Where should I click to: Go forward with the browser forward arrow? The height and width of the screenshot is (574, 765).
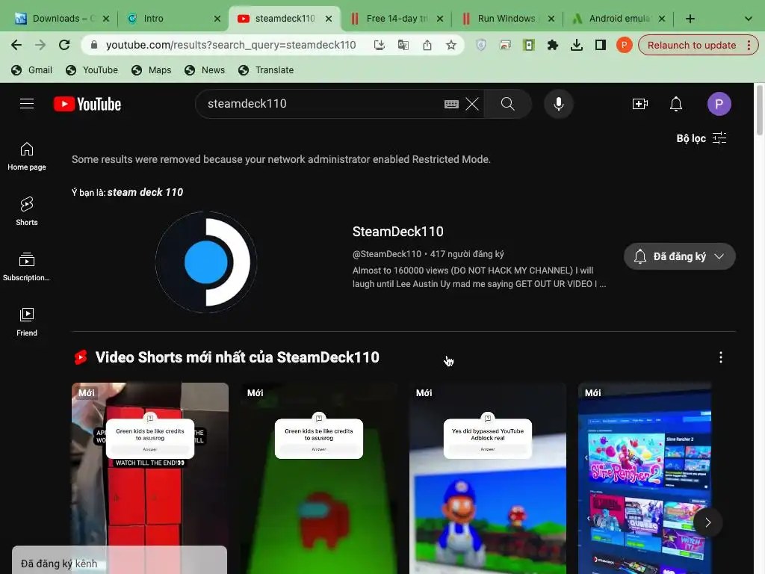click(x=40, y=45)
